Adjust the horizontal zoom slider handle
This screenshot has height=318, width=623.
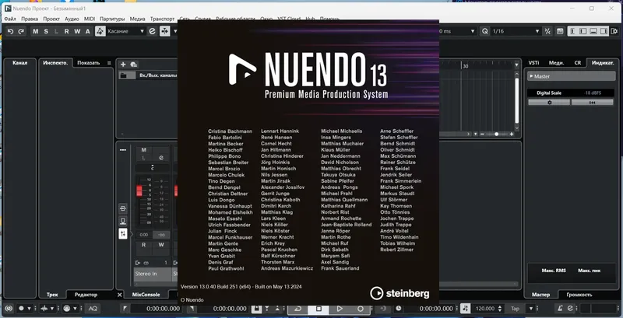point(496,134)
